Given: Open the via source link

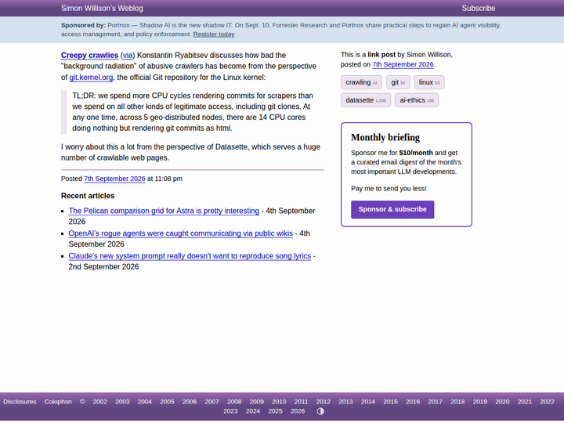Looking at the screenshot, I should coord(128,55).
